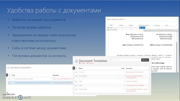Open the Incoming letter.docx document link

coord(134,77)
